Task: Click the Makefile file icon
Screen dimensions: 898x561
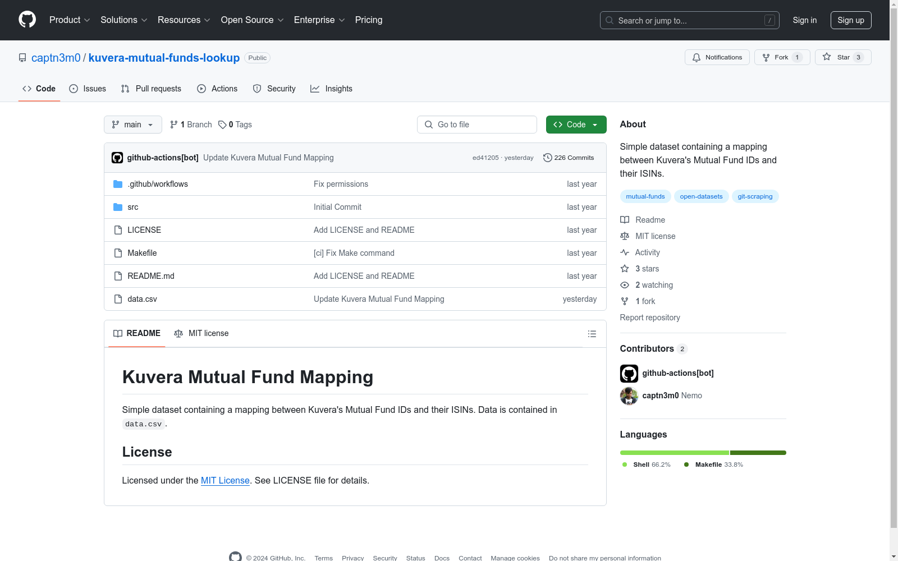Action: (118, 253)
